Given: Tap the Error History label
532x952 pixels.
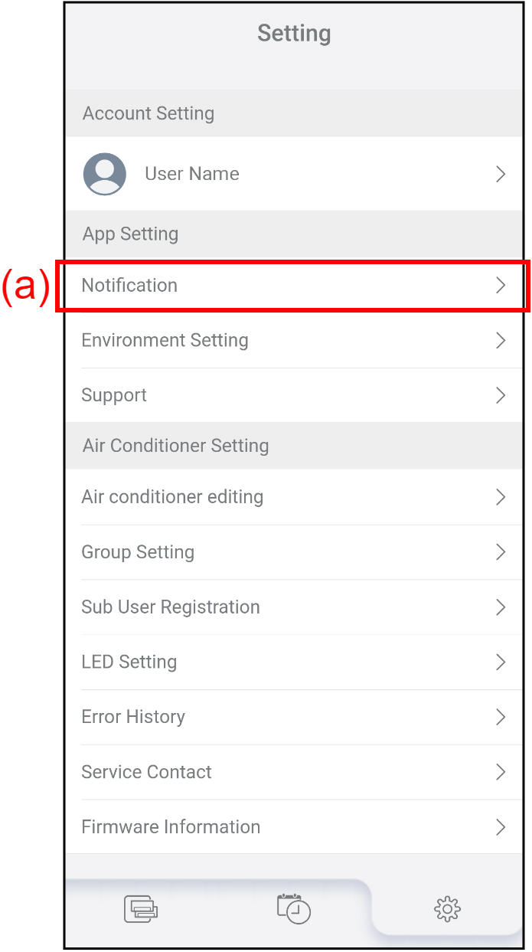Looking at the screenshot, I should (133, 718).
